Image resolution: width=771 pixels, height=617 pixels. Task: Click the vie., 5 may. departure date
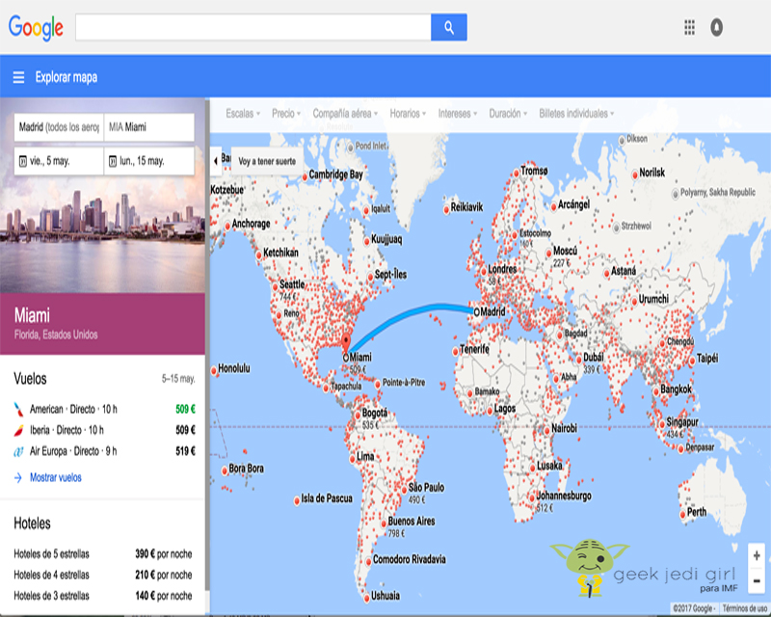point(59,161)
